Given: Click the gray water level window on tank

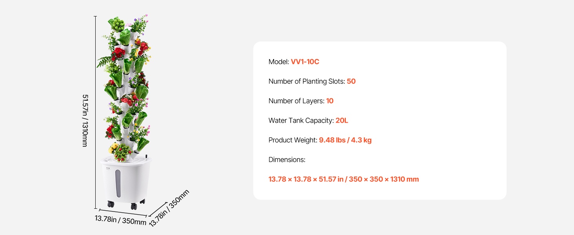Looking at the screenshot, I should point(118,182).
